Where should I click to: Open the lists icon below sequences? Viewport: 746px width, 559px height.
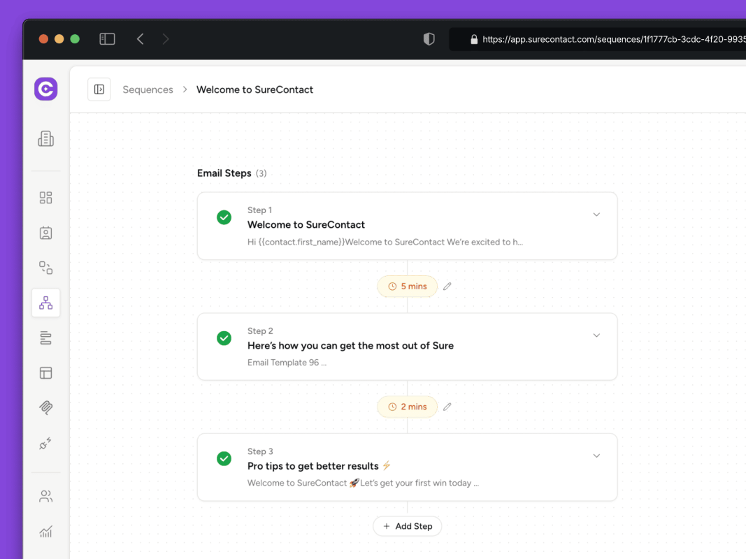(45, 337)
